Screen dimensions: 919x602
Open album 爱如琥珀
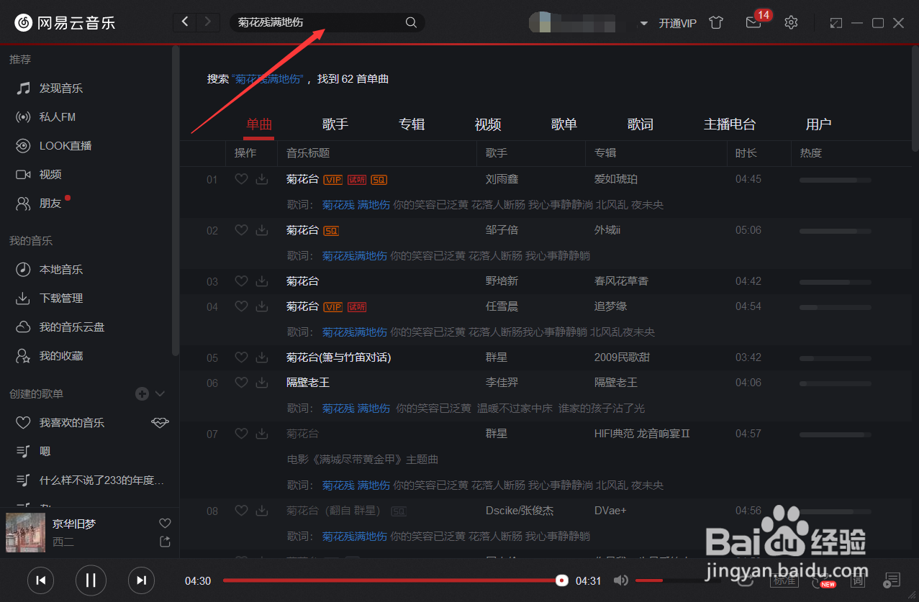pos(616,179)
